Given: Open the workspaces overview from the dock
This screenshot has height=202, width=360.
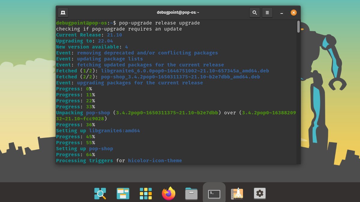Looking at the screenshot, I should tap(123, 194).
